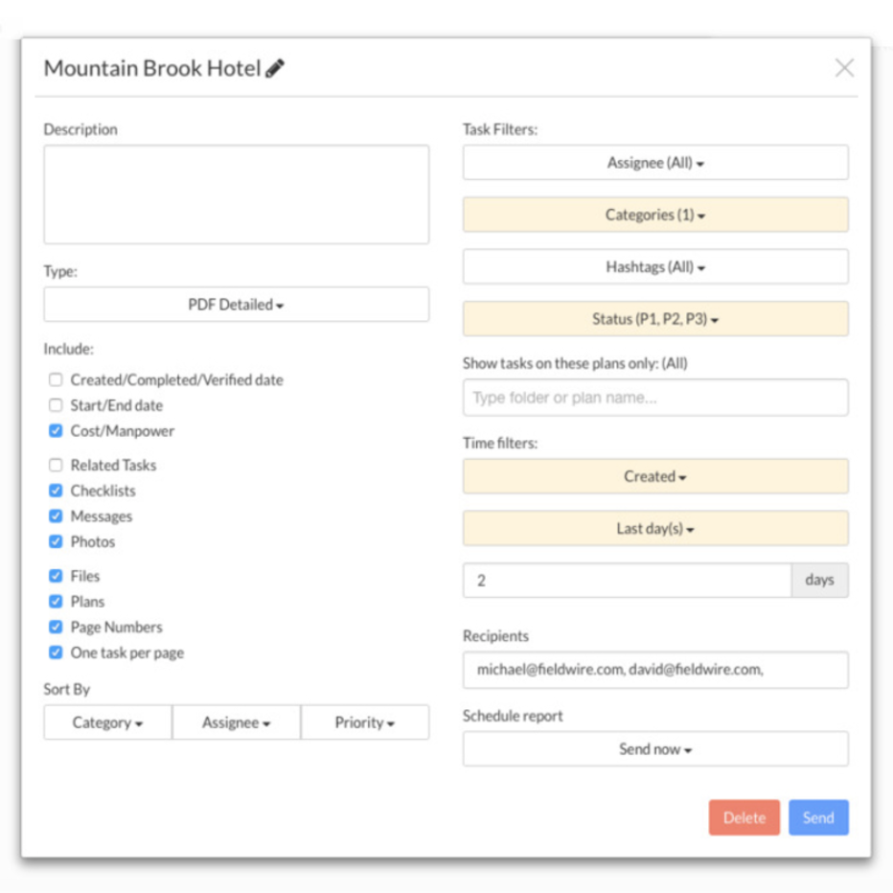This screenshot has width=893, height=893.
Task: Open the Priority sort-by dropdown
Action: pos(364,722)
